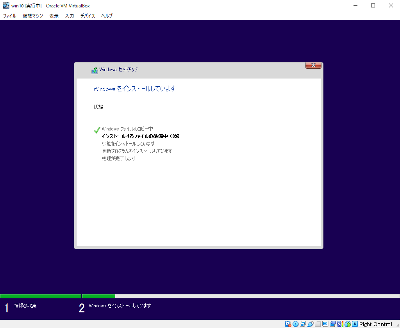400x328 pixels.
Task: Click the Right Control host key indicator
Action: 375,324
